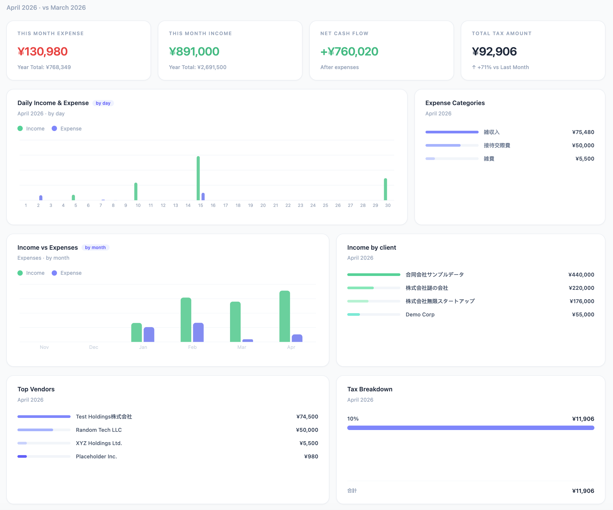Click the 'by month' badge
The height and width of the screenshot is (510, 613).
[x=95, y=247]
